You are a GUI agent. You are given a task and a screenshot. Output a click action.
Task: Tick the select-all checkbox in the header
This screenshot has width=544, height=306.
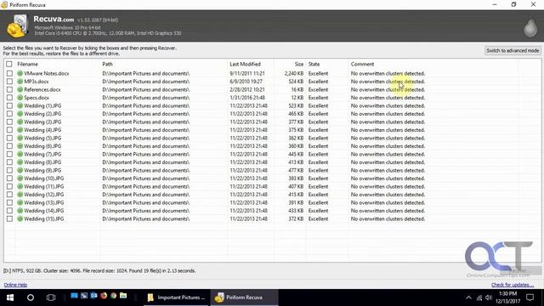(x=9, y=65)
